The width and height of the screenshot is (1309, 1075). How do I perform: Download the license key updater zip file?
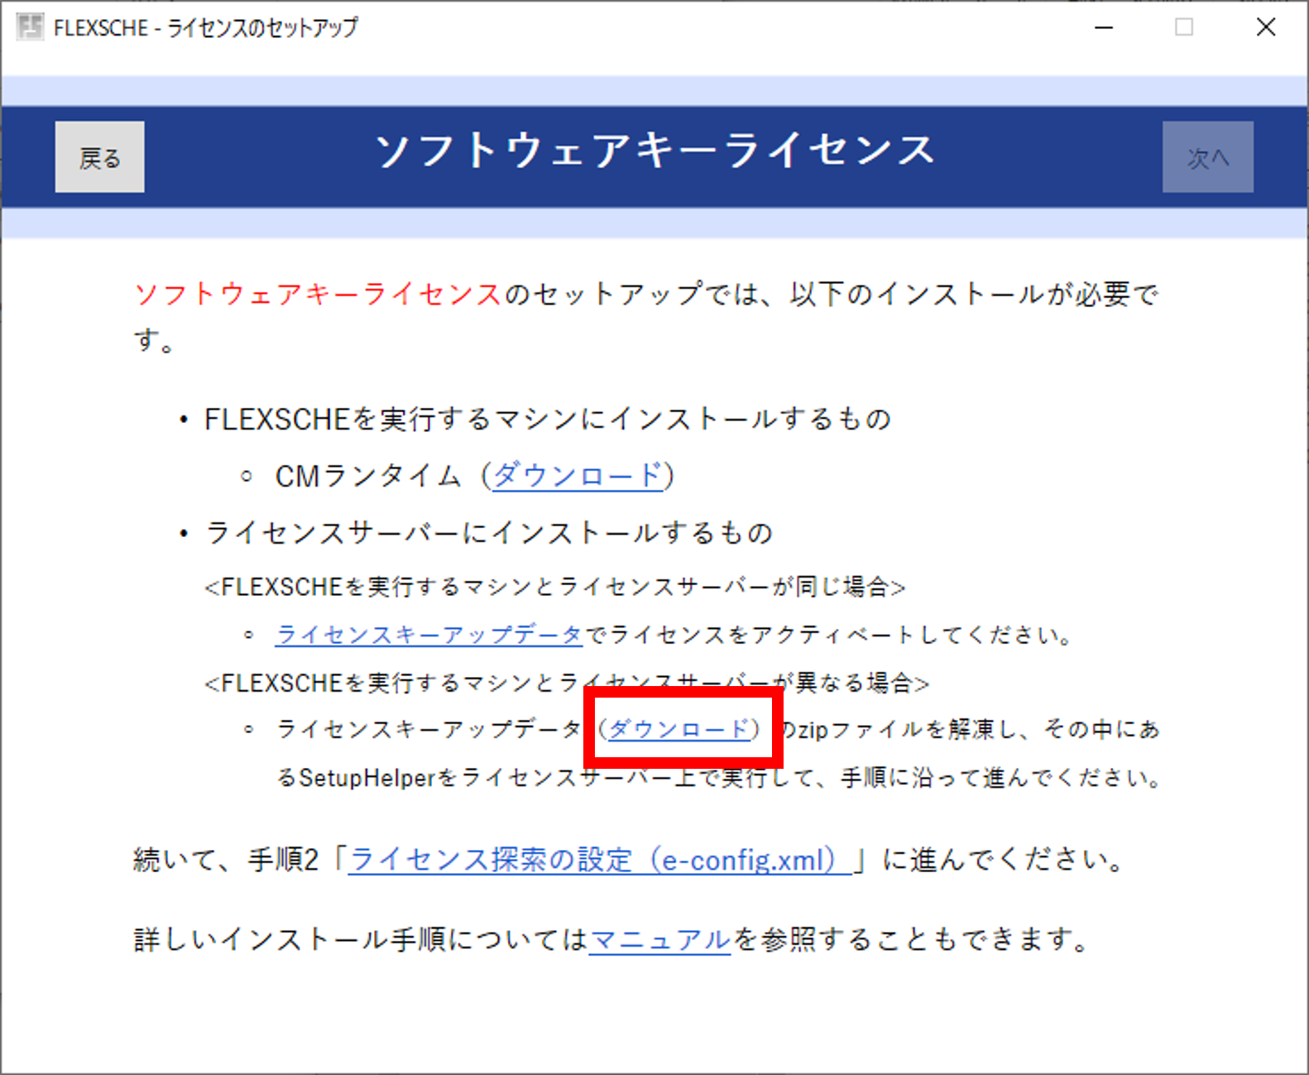(678, 729)
